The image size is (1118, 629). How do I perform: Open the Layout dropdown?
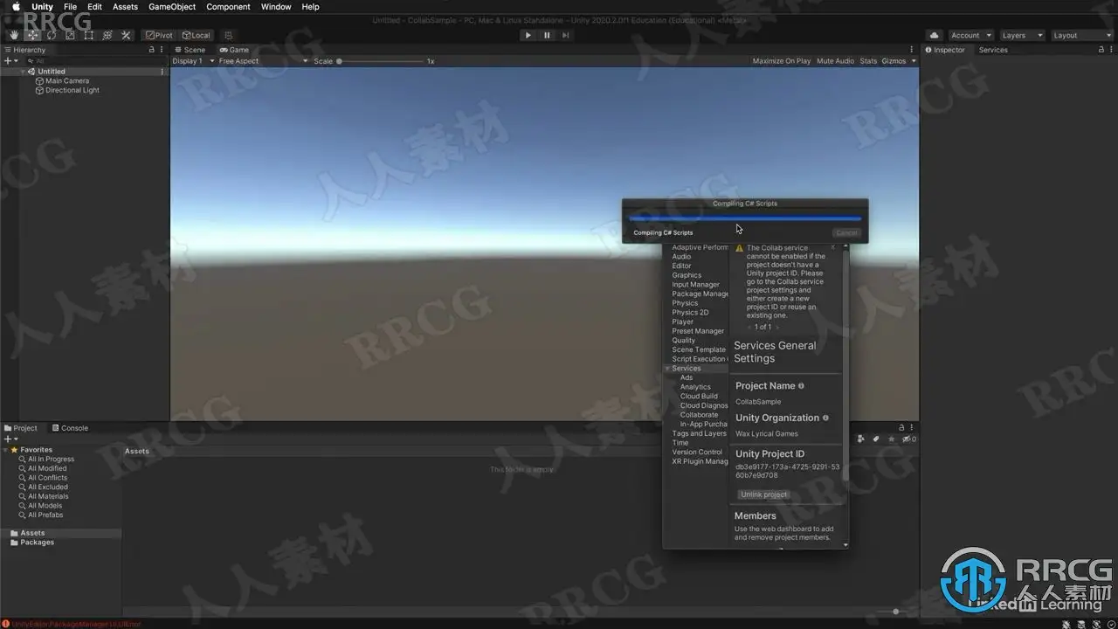1081,35
